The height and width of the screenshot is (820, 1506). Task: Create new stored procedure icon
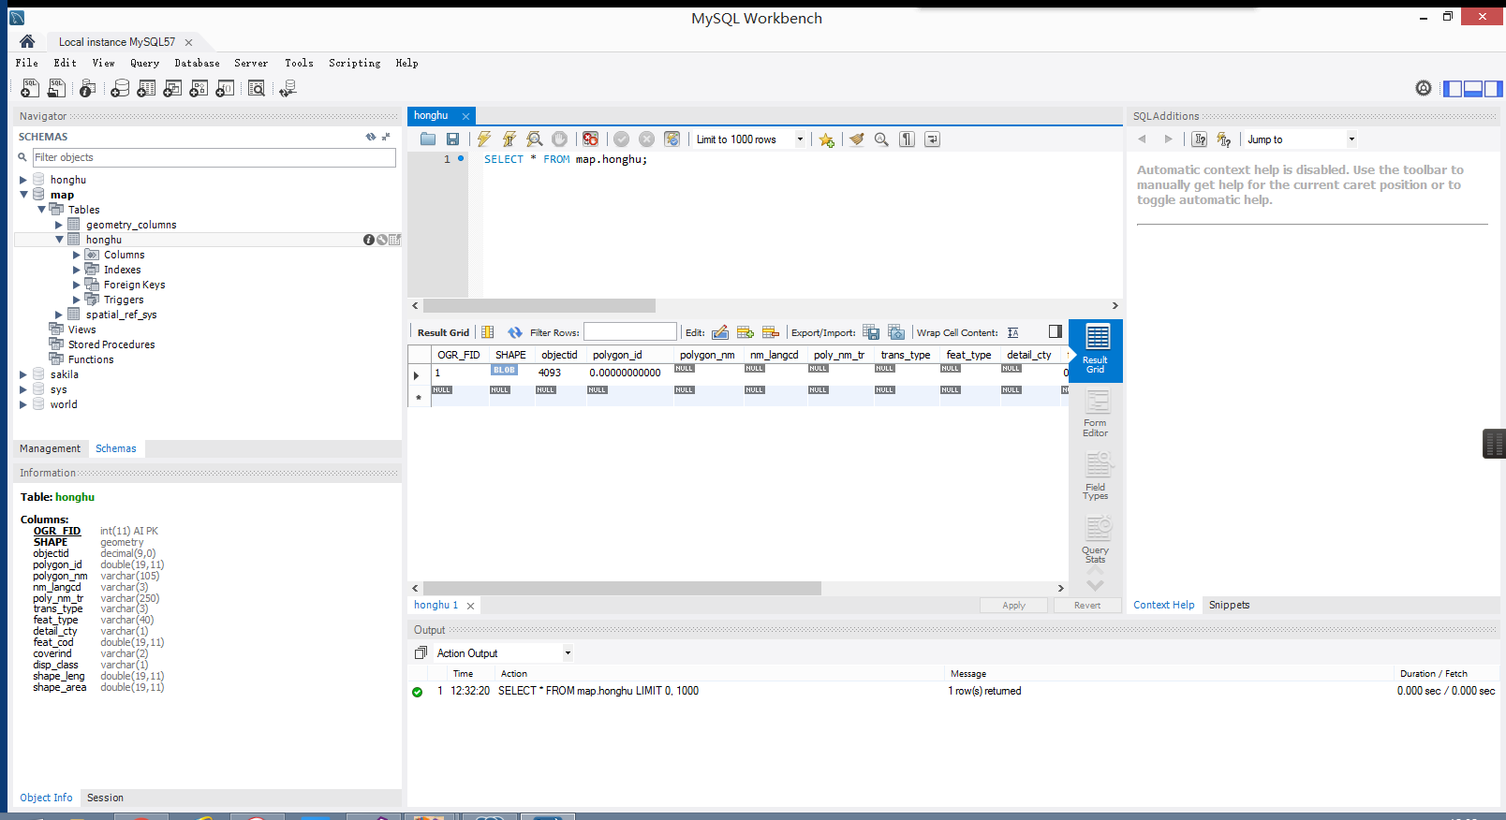[199, 88]
